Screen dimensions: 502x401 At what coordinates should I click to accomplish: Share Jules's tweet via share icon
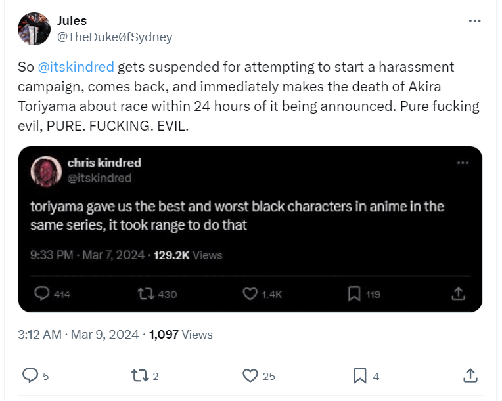pyautogui.click(x=470, y=375)
